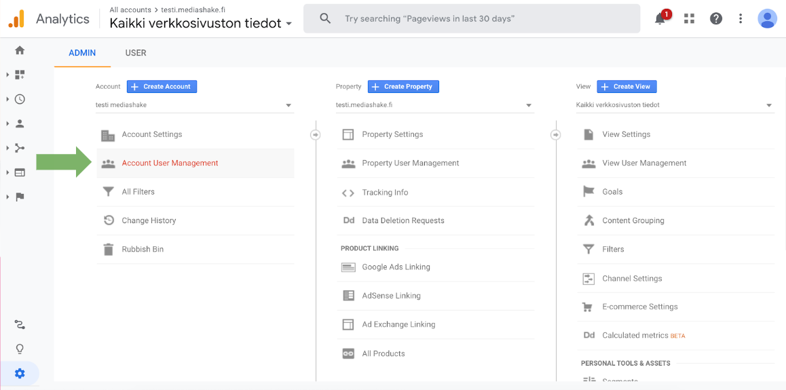The width and height of the screenshot is (786, 390).
Task: Click the Change History clock icon
Action: [109, 220]
